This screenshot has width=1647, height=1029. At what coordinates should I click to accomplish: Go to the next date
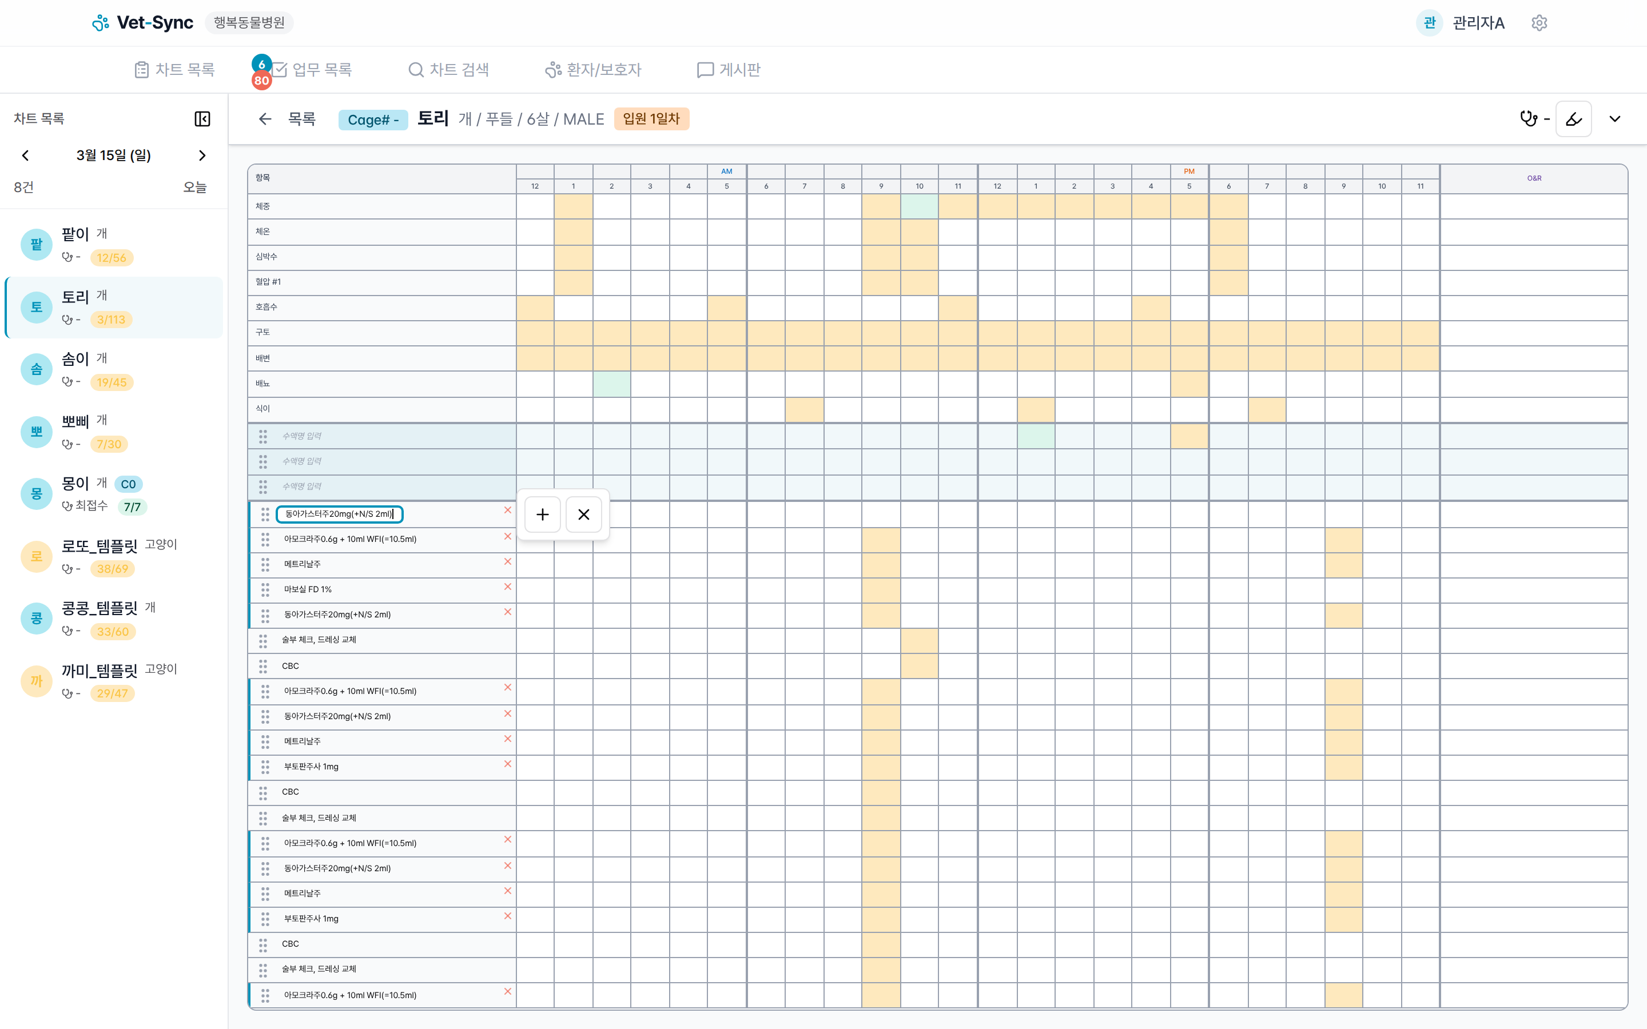pyautogui.click(x=201, y=155)
